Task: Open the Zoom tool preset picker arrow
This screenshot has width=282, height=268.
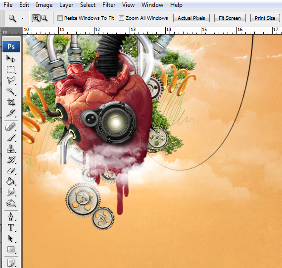Action: point(22,18)
